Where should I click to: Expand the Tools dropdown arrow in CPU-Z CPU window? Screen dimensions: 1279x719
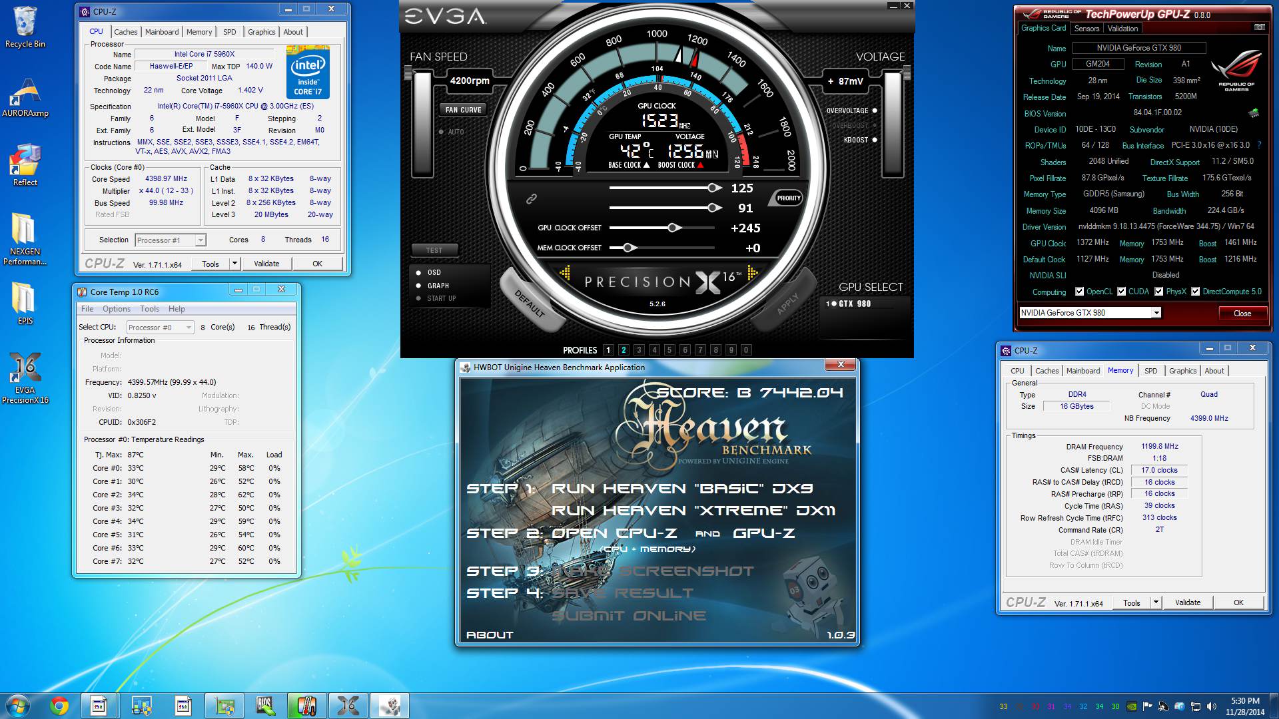pyautogui.click(x=234, y=264)
